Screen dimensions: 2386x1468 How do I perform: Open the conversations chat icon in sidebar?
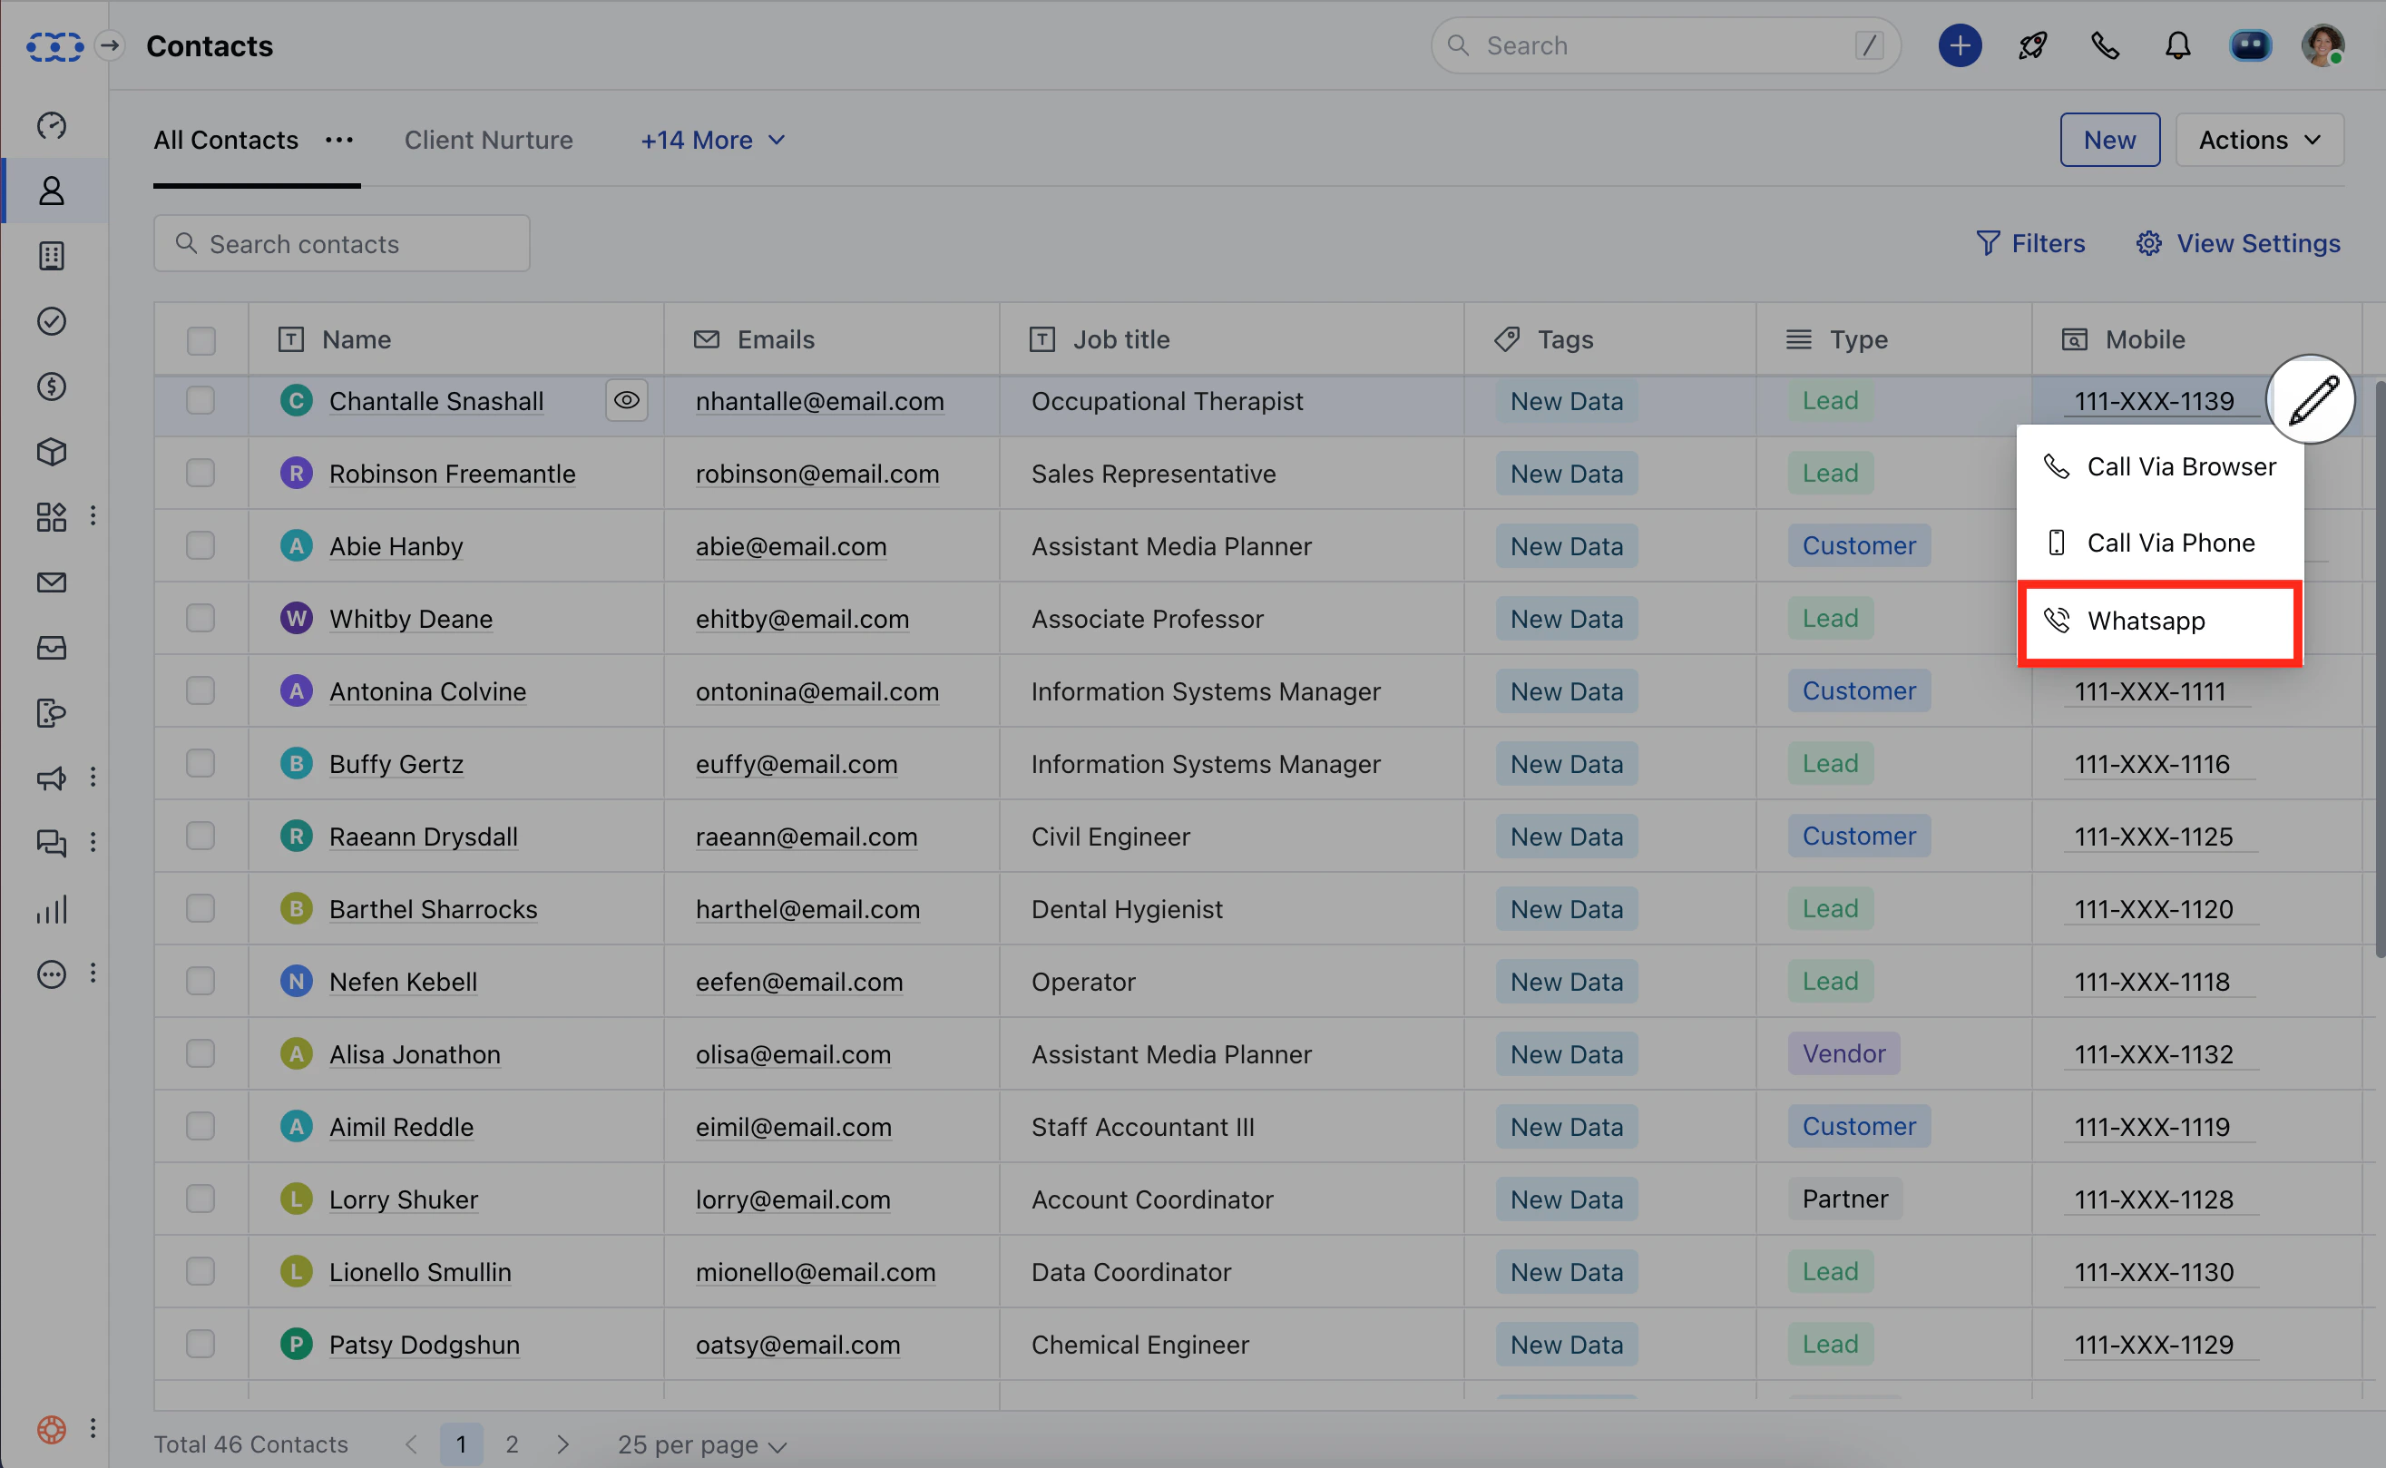(x=52, y=843)
